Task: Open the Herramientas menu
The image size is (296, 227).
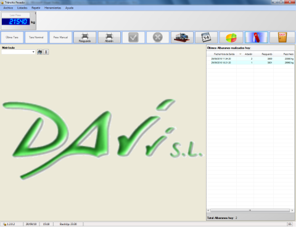Action: pyautogui.click(x=53, y=8)
